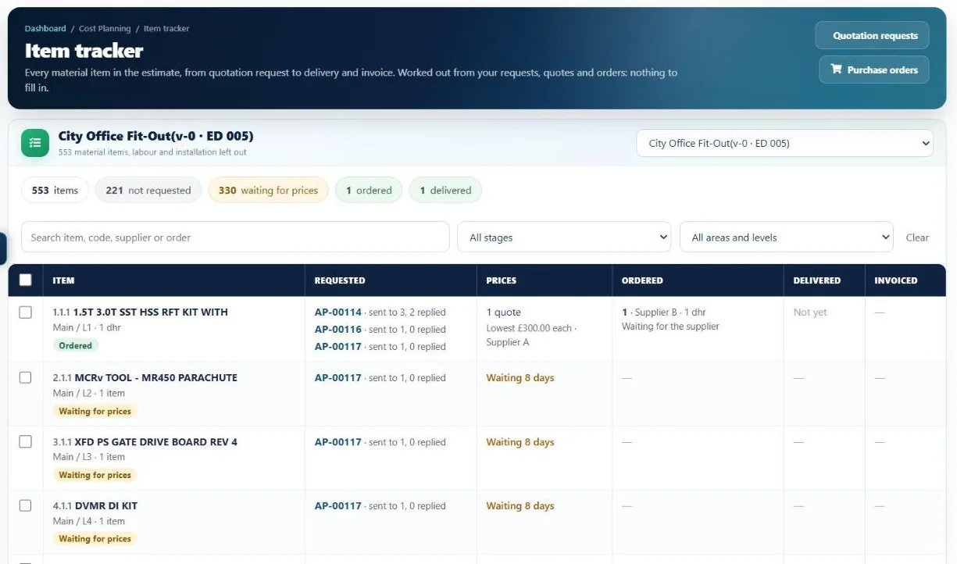Filter by 330 waiting for prices chip
This screenshot has width=957, height=564.
point(268,190)
